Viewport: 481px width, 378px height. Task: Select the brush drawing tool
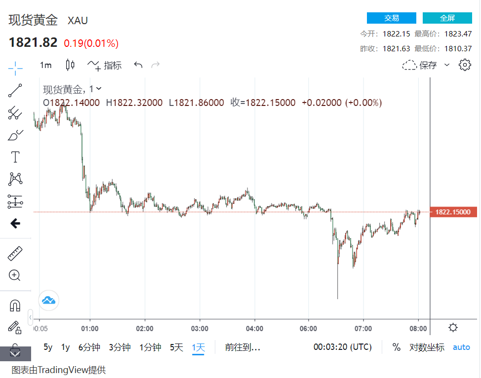(x=15, y=135)
